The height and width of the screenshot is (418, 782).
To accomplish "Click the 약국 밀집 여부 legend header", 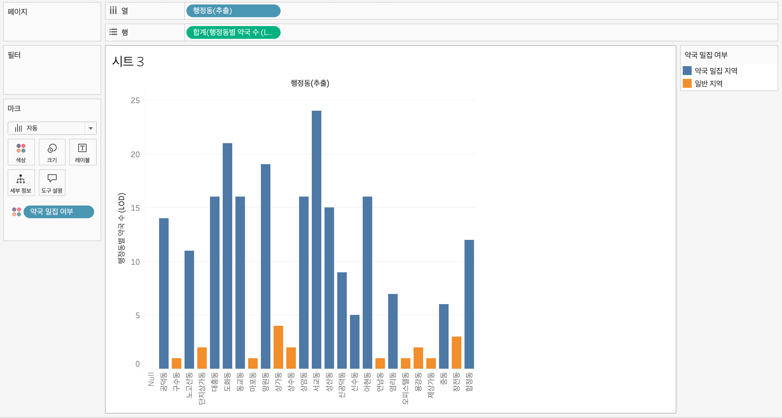I will [x=706, y=55].
